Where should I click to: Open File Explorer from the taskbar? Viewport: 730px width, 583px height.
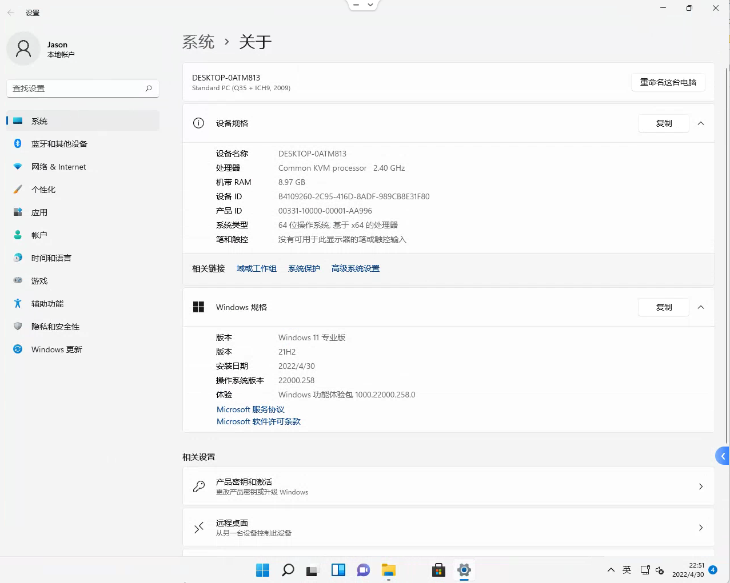[389, 570]
